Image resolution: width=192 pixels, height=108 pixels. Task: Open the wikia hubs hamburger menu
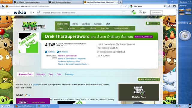point(32,13)
